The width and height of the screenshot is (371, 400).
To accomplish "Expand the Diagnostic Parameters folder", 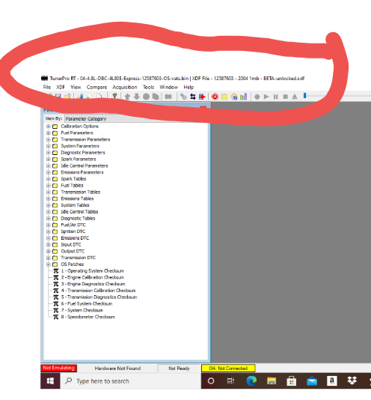I will point(49,153).
